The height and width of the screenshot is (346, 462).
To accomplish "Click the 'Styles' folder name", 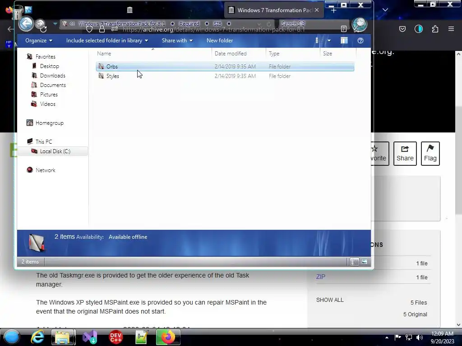I will coord(112,76).
